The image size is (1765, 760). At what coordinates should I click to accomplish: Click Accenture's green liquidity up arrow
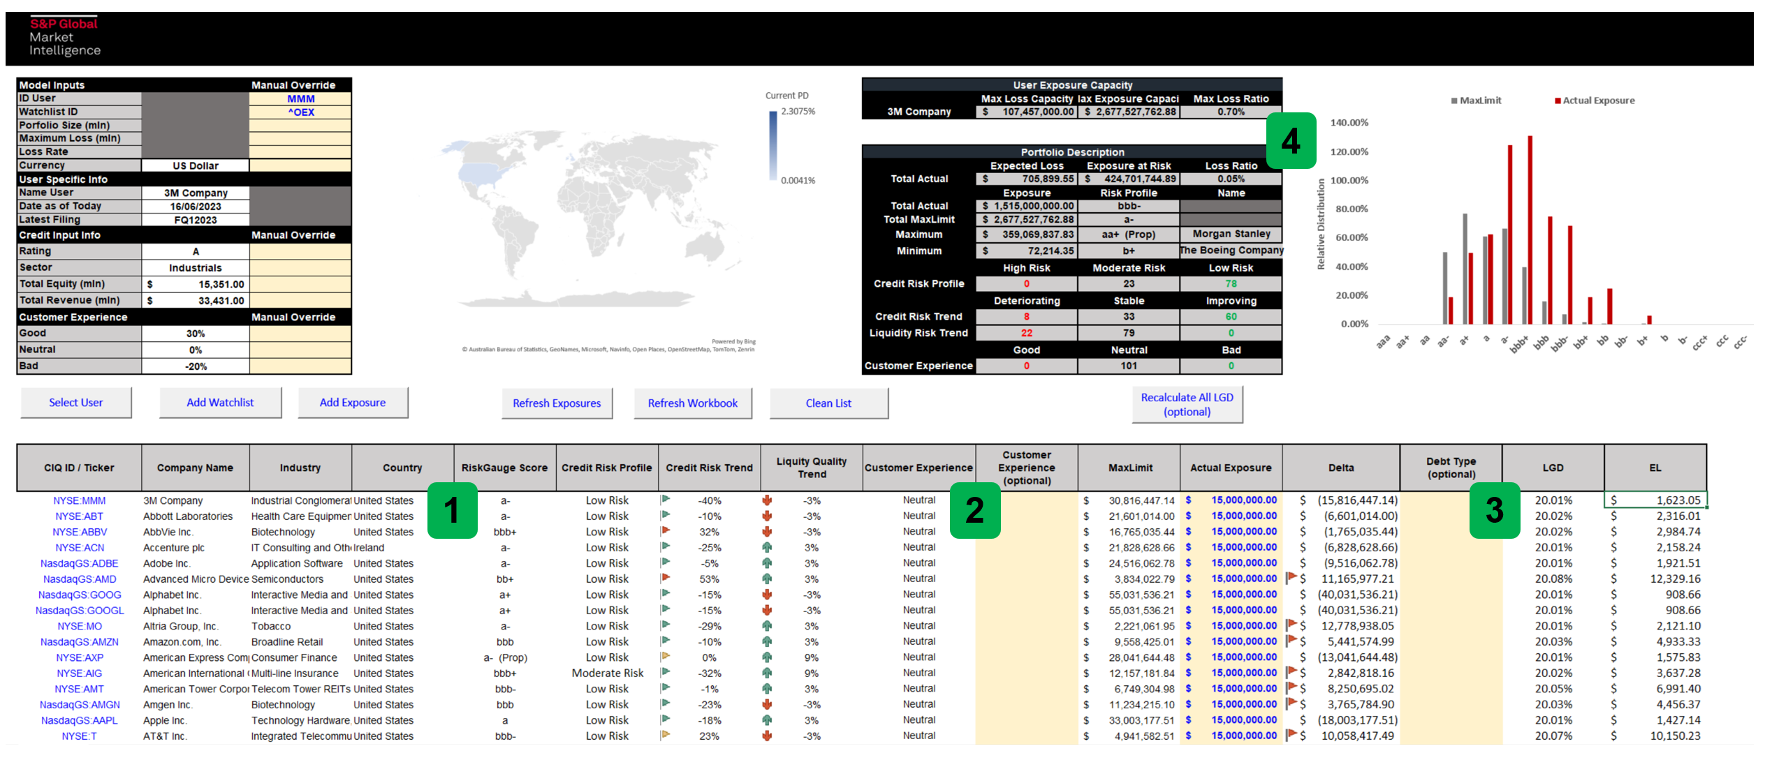767,547
